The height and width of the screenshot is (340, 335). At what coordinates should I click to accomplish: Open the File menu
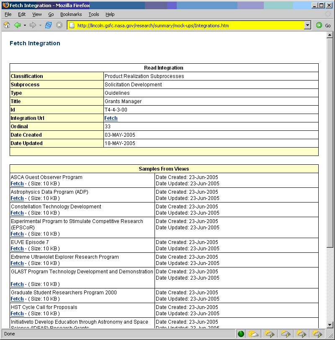[8, 14]
